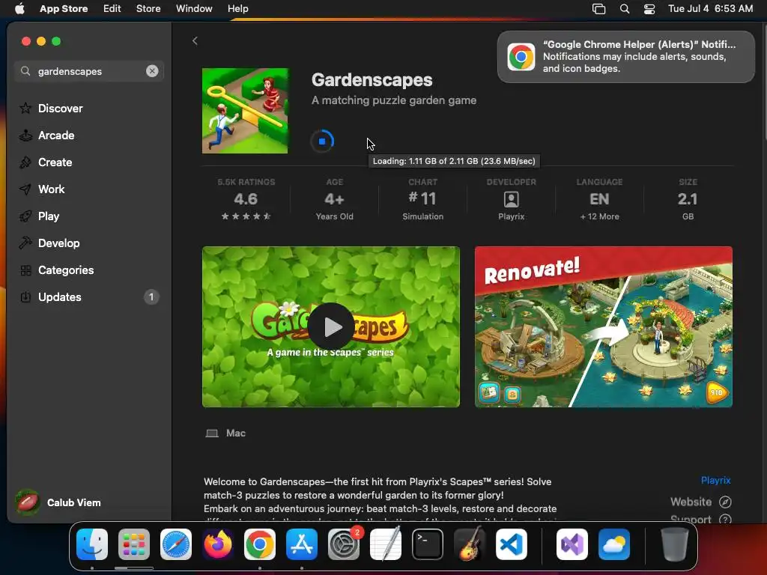Click the Website compass icon

[725, 502]
